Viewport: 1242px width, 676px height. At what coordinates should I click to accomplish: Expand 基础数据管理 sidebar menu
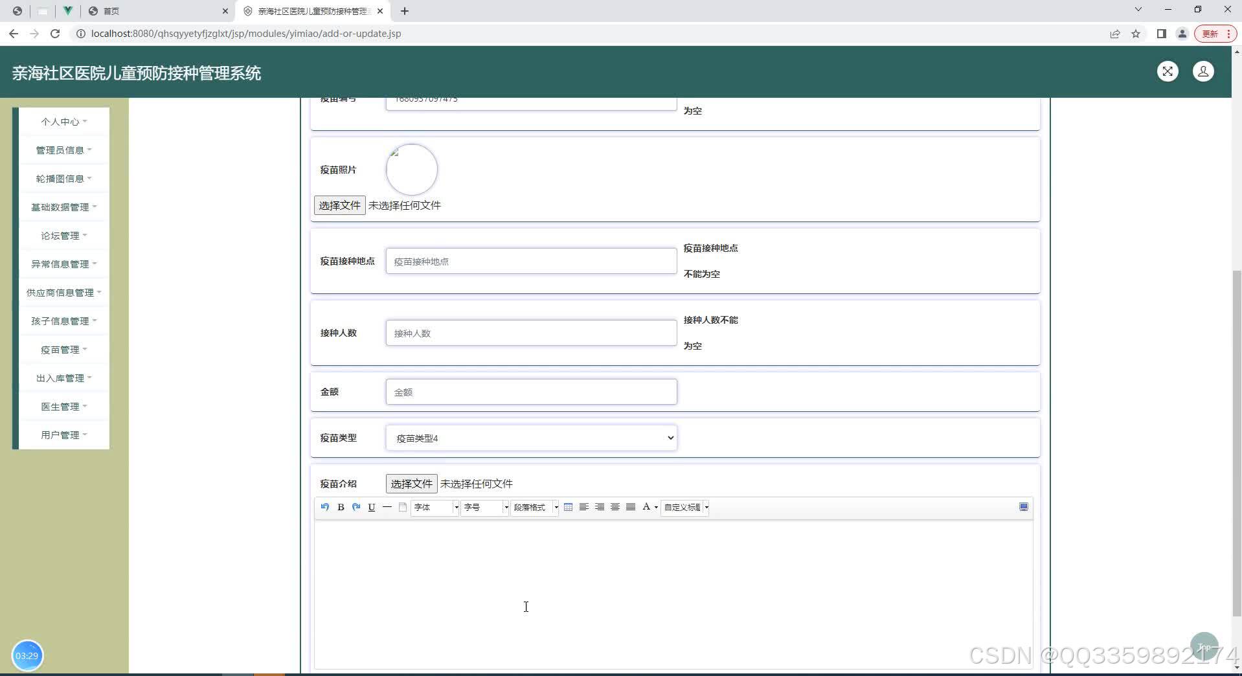[x=63, y=207]
